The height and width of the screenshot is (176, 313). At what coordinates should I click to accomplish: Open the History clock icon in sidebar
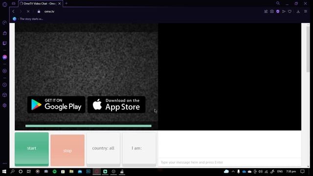click(4, 85)
